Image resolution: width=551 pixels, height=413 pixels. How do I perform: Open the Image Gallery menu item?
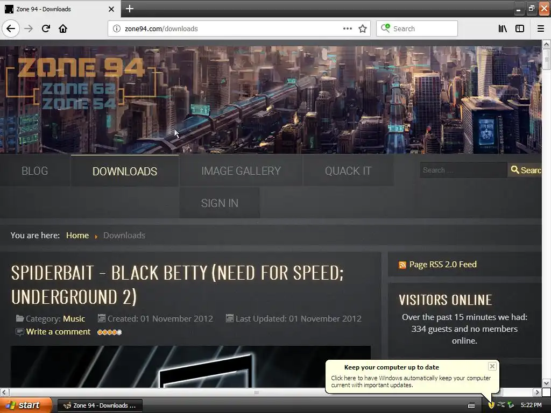coord(241,170)
